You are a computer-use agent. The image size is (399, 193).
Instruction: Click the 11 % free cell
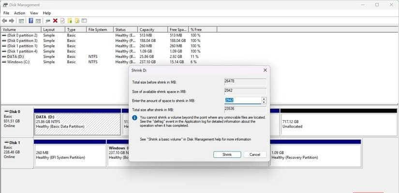(194, 56)
